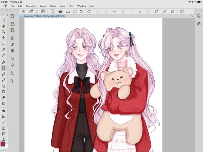Open the Select menu

(x=53, y=6)
